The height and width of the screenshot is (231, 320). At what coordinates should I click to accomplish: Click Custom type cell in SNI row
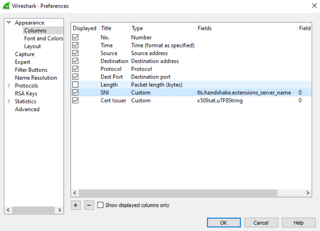click(x=141, y=93)
